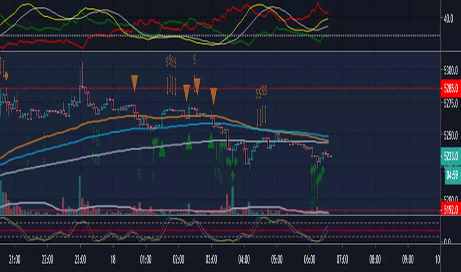The width and height of the screenshot is (461, 272).
Task: Click the 21:00 time axis label
Action: [x=15, y=260]
